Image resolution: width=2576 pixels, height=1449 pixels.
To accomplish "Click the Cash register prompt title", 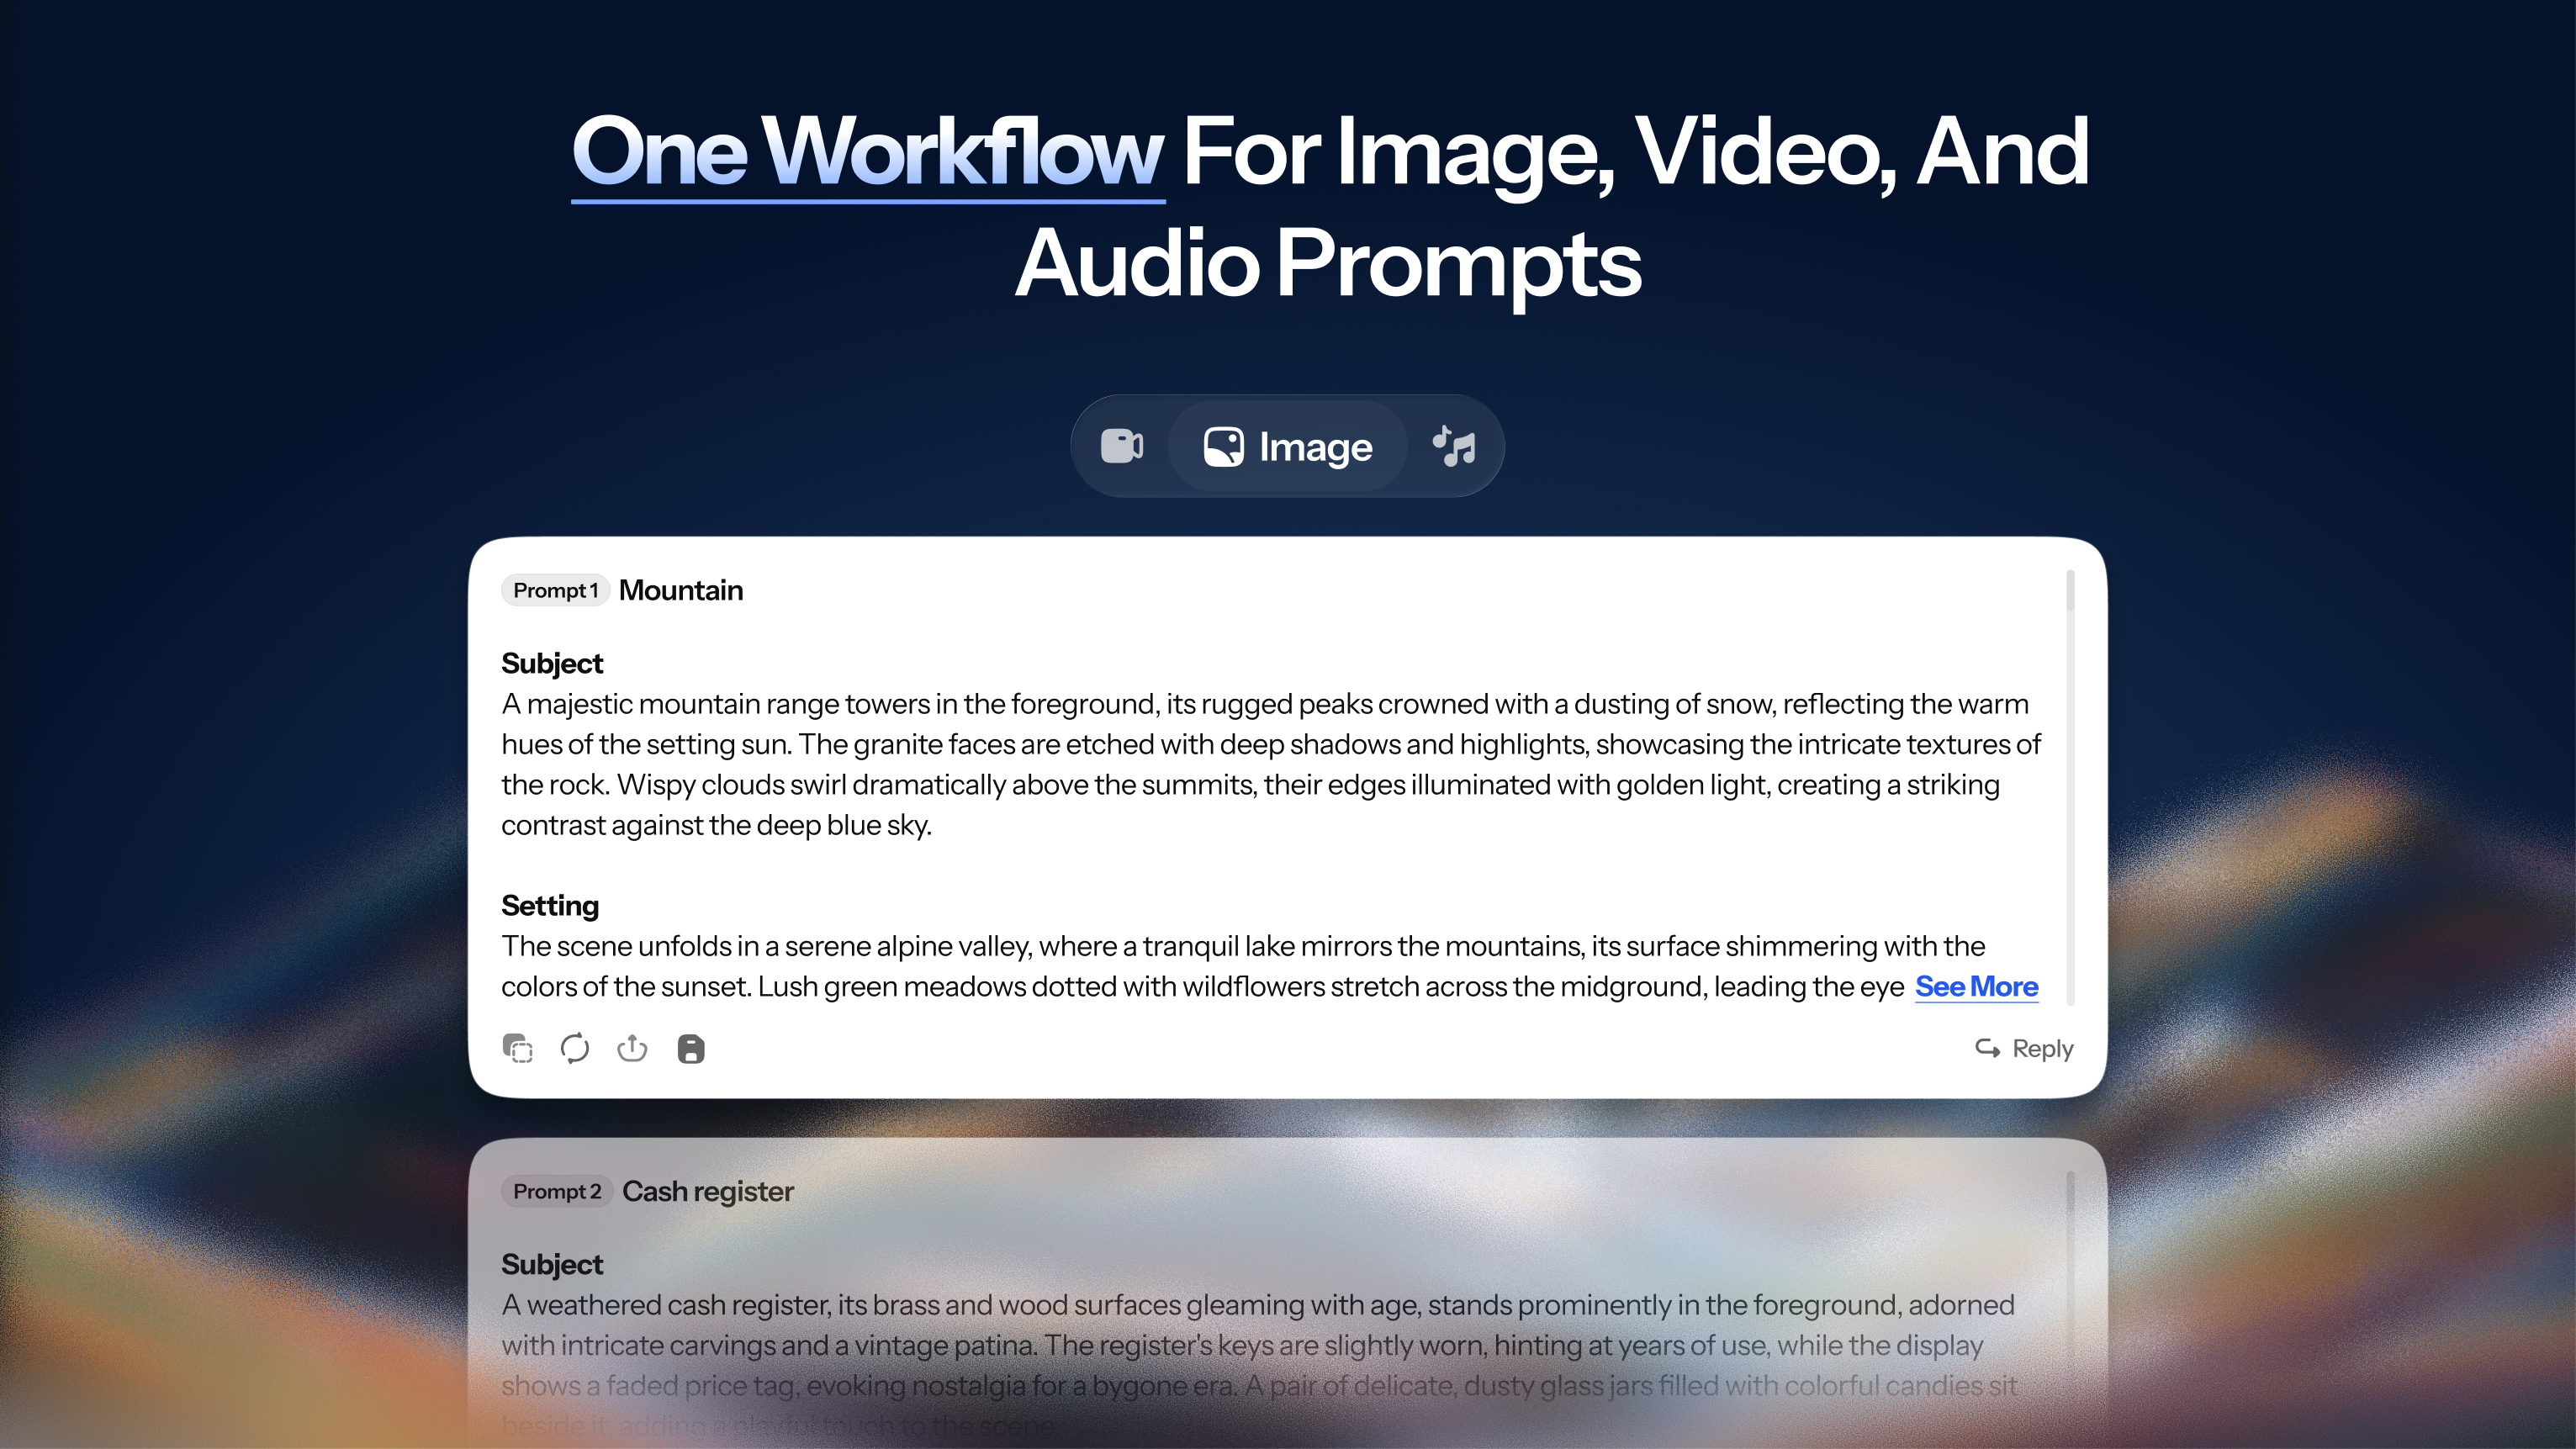I will (x=708, y=1191).
